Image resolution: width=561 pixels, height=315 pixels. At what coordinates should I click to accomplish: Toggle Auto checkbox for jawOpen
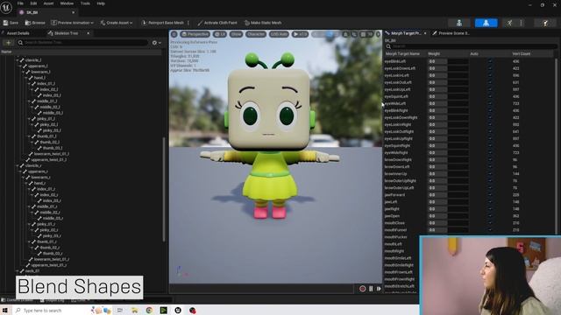point(490,216)
